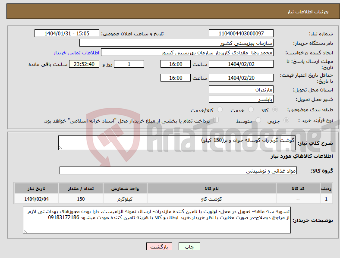Click the remaining time field 23:52:40
Screen dimensions: 340x258
tap(84, 64)
